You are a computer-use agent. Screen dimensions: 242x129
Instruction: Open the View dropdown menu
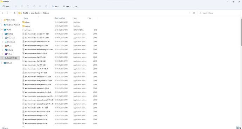(x=67, y=6)
